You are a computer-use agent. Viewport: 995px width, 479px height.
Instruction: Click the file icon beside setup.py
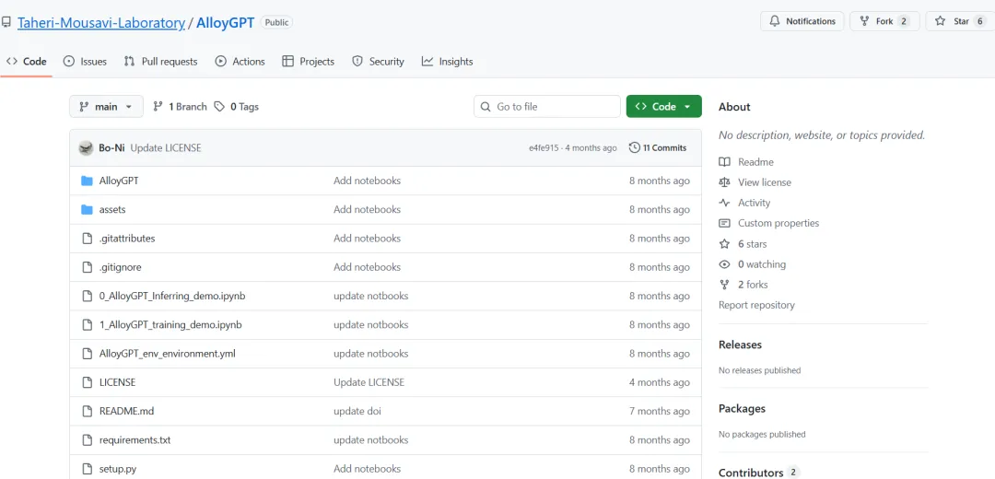(x=87, y=469)
